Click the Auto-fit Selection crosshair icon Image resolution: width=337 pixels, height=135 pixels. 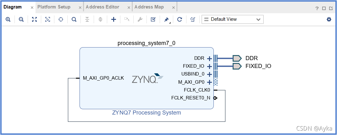click(61, 20)
